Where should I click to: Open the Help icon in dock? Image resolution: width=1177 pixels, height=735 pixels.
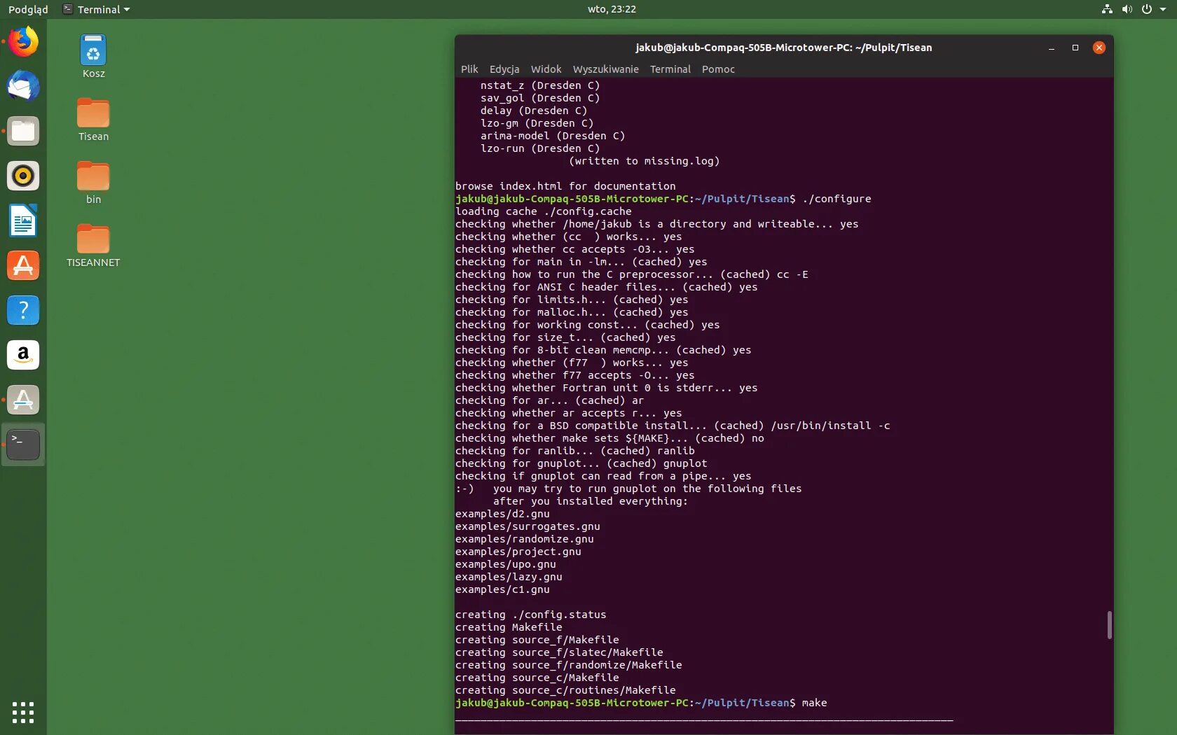[23, 310]
